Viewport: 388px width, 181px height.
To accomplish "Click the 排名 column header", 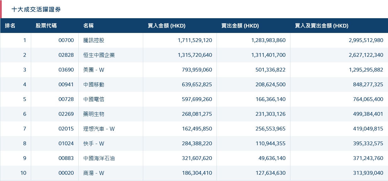I will click(x=10, y=26).
